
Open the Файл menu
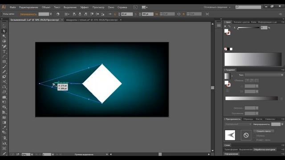pos(13,7)
